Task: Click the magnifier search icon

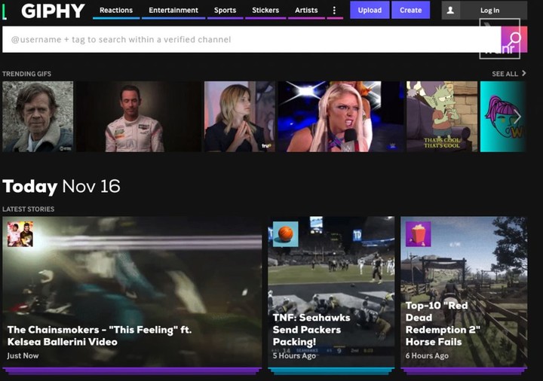Action: pos(514,39)
